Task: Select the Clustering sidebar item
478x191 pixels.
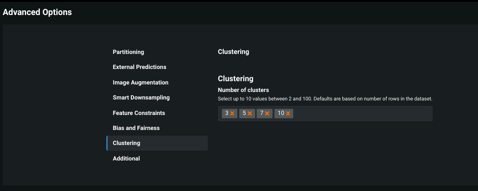Action: click(x=127, y=143)
